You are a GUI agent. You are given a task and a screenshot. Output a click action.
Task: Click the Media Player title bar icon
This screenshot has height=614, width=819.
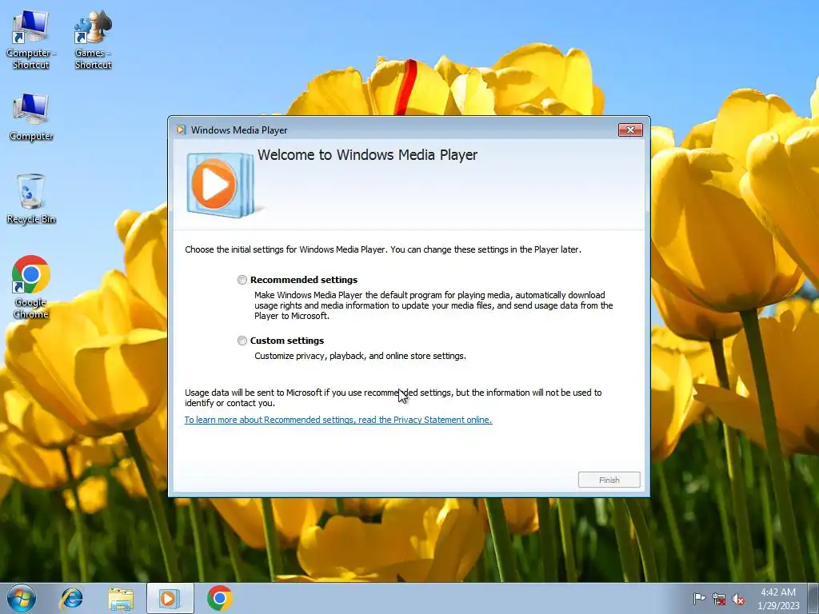pyautogui.click(x=181, y=130)
